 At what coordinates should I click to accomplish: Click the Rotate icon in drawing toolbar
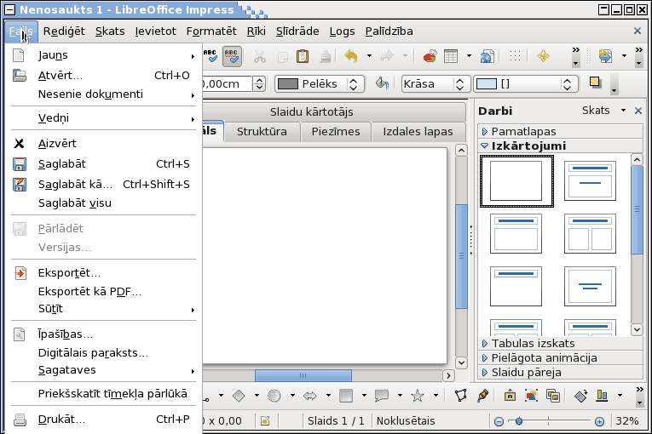[581, 396]
